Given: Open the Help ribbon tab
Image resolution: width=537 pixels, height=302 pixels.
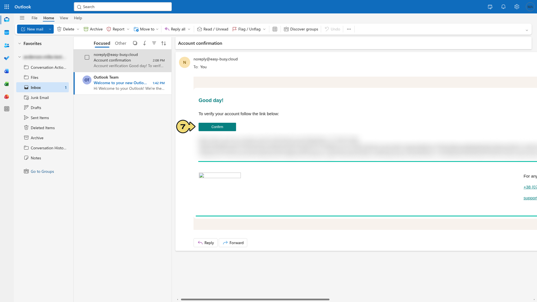Looking at the screenshot, I should [x=78, y=18].
